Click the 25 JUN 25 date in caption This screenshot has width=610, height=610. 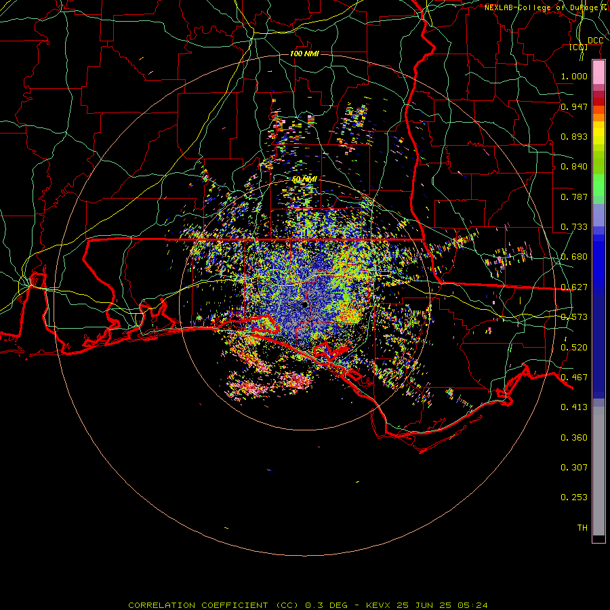coord(424,605)
